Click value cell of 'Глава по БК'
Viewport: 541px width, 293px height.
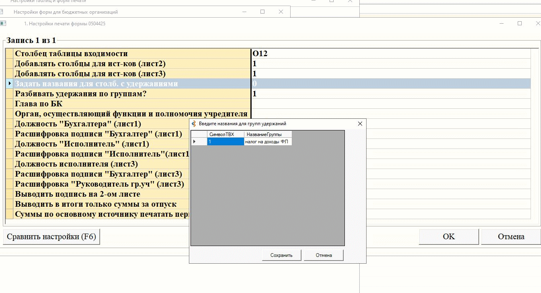pos(391,104)
